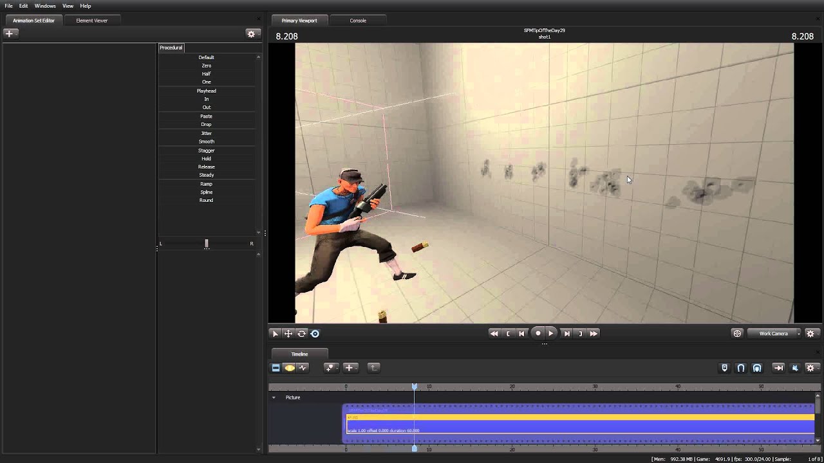Jump ahead with the fast-forward button
The width and height of the screenshot is (824, 463).
[x=594, y=333]
